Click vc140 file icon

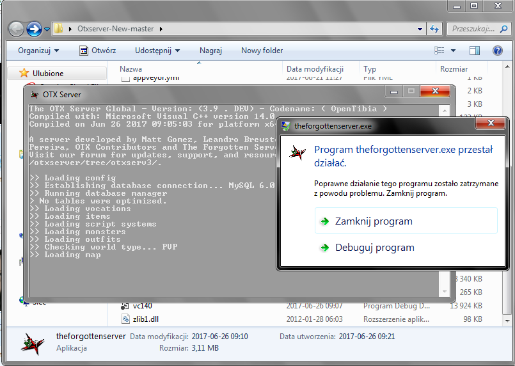(125, 306)
